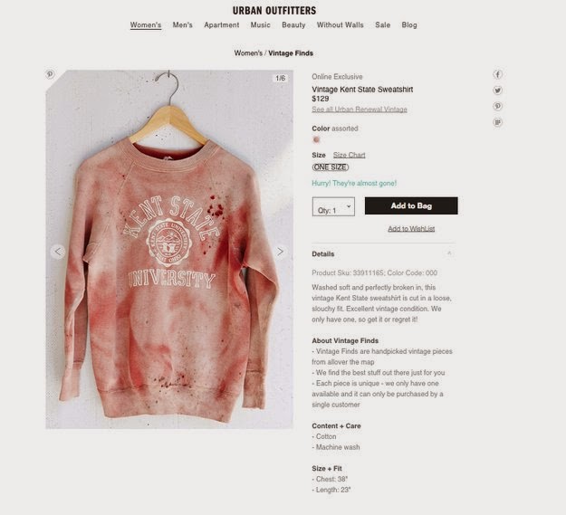Open See all Urban Renewal Vintage

pyautogui.click(x=360, y=110)
